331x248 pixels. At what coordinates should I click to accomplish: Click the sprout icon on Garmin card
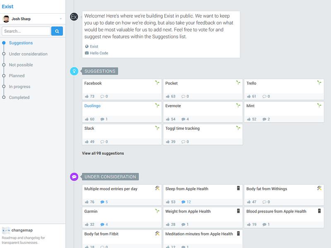[157, 211]
